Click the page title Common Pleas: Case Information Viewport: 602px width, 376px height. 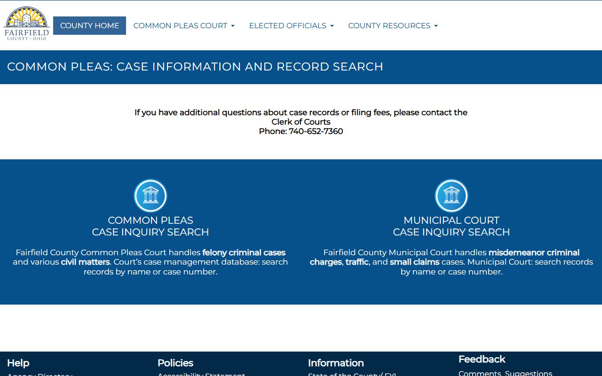[x=195, y=67]
